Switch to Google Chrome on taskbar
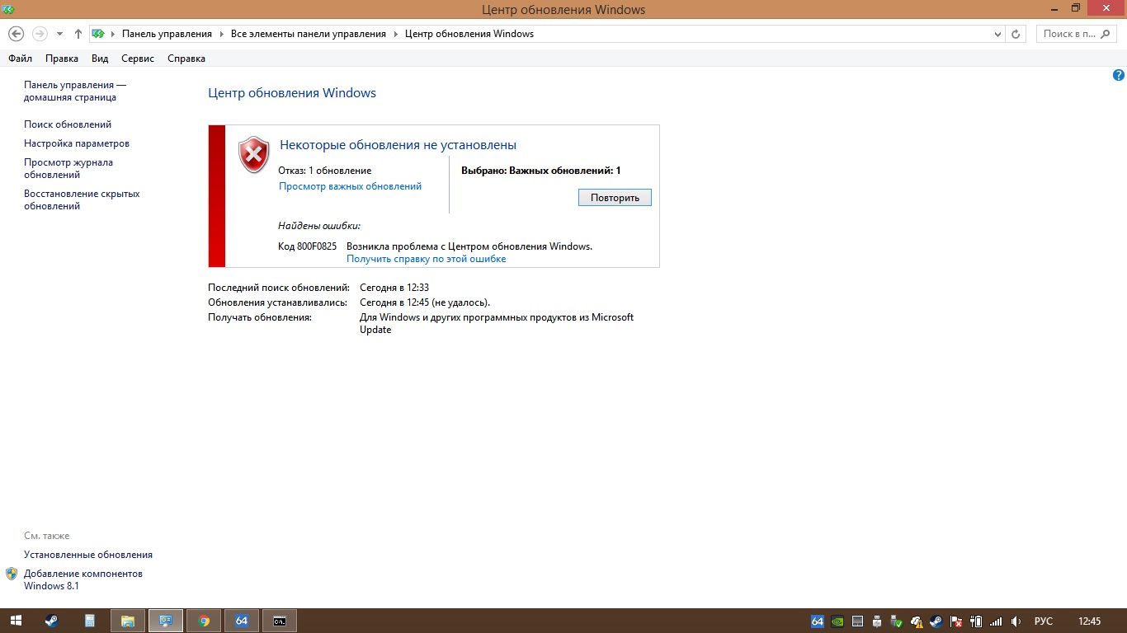1127x633 pixels. click(x=204, y=621)
